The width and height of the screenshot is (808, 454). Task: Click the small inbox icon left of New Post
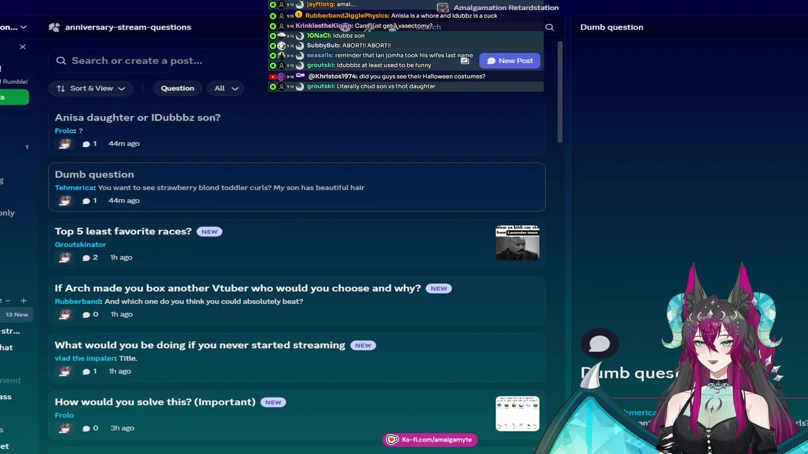pyautogui.click(x=465, y=61)
